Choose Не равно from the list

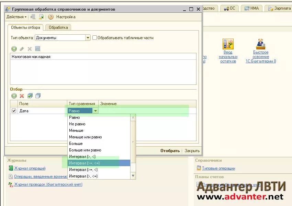[x=99, y=124]
